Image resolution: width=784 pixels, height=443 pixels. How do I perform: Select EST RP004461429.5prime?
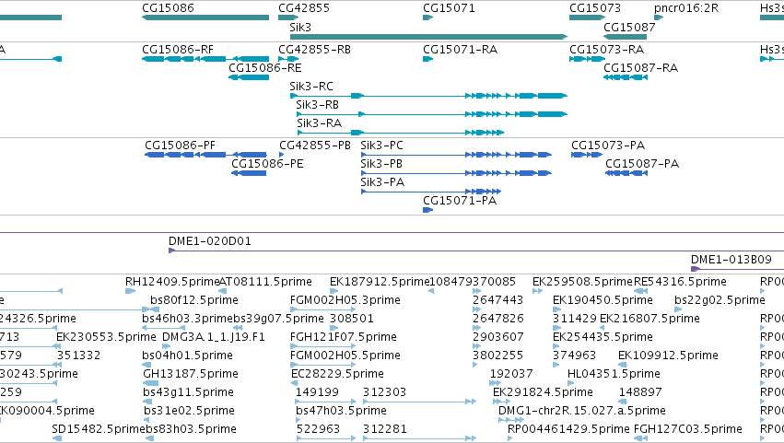[568, 430]
